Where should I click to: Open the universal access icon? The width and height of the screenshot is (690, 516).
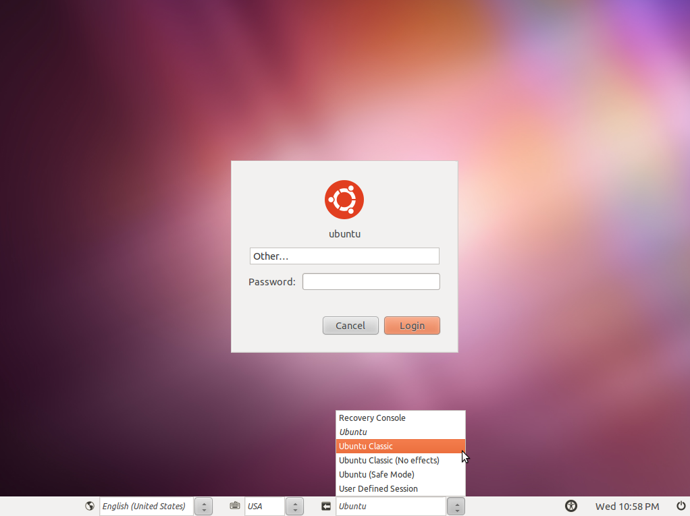pos(570,506)
